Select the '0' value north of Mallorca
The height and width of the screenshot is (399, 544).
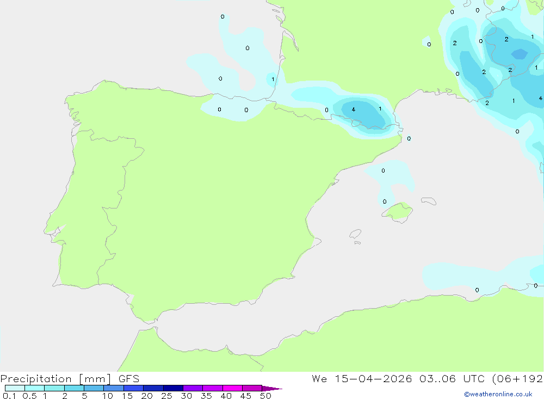tap(385, 201)
